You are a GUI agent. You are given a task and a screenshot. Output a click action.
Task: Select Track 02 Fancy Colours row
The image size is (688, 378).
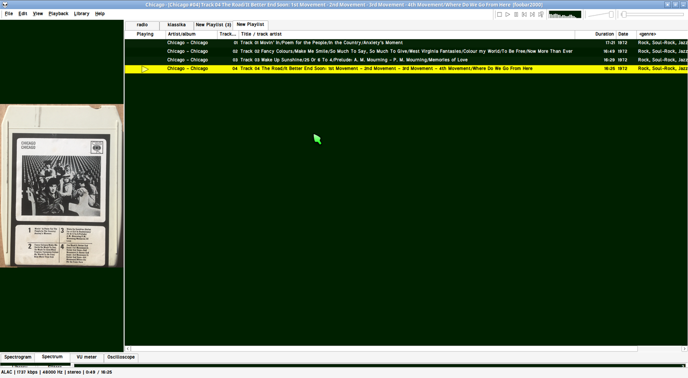point(406,52)
